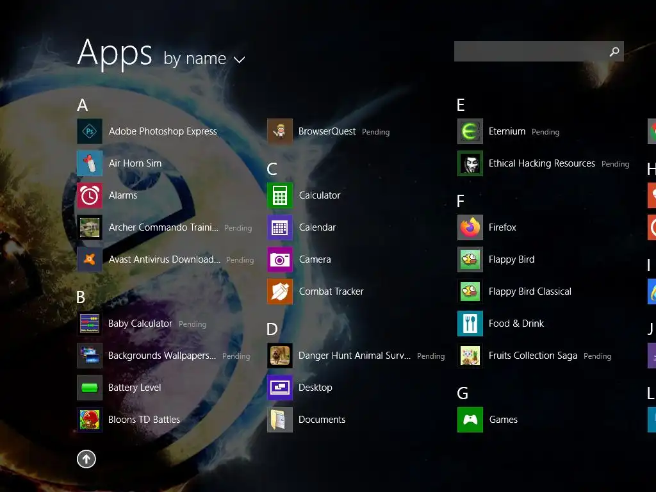Click the 'Calendar' app name
Screen dimensions: 656x492
[318, 227]
